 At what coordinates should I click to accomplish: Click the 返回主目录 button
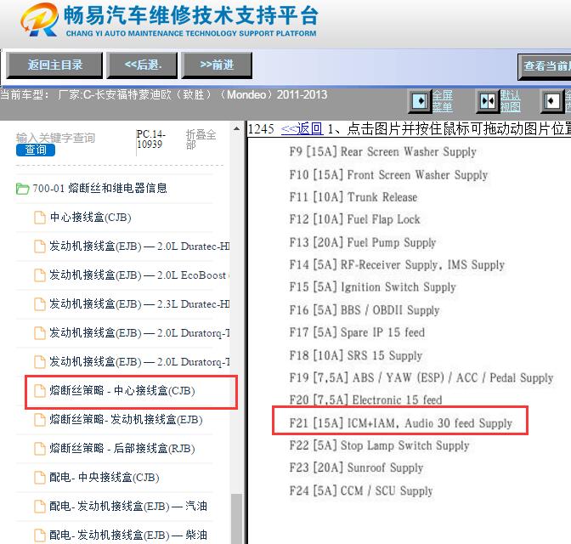54,65
